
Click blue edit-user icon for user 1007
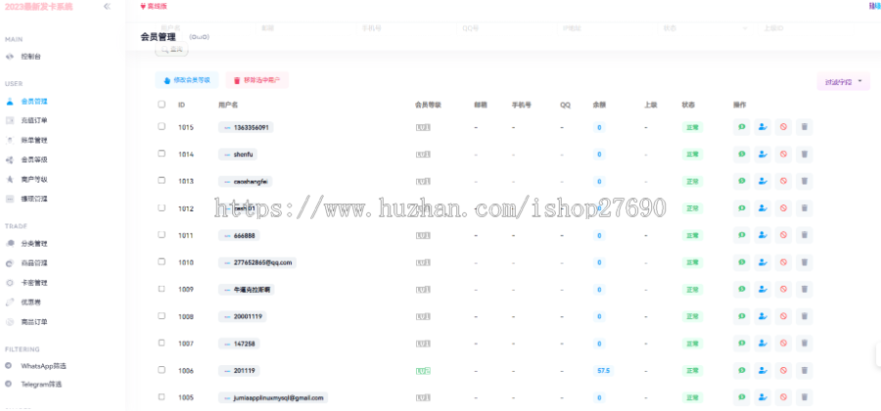763,343
